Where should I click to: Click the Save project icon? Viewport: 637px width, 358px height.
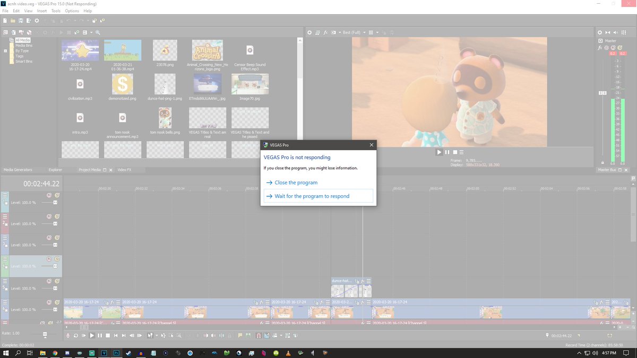point(21,21)
